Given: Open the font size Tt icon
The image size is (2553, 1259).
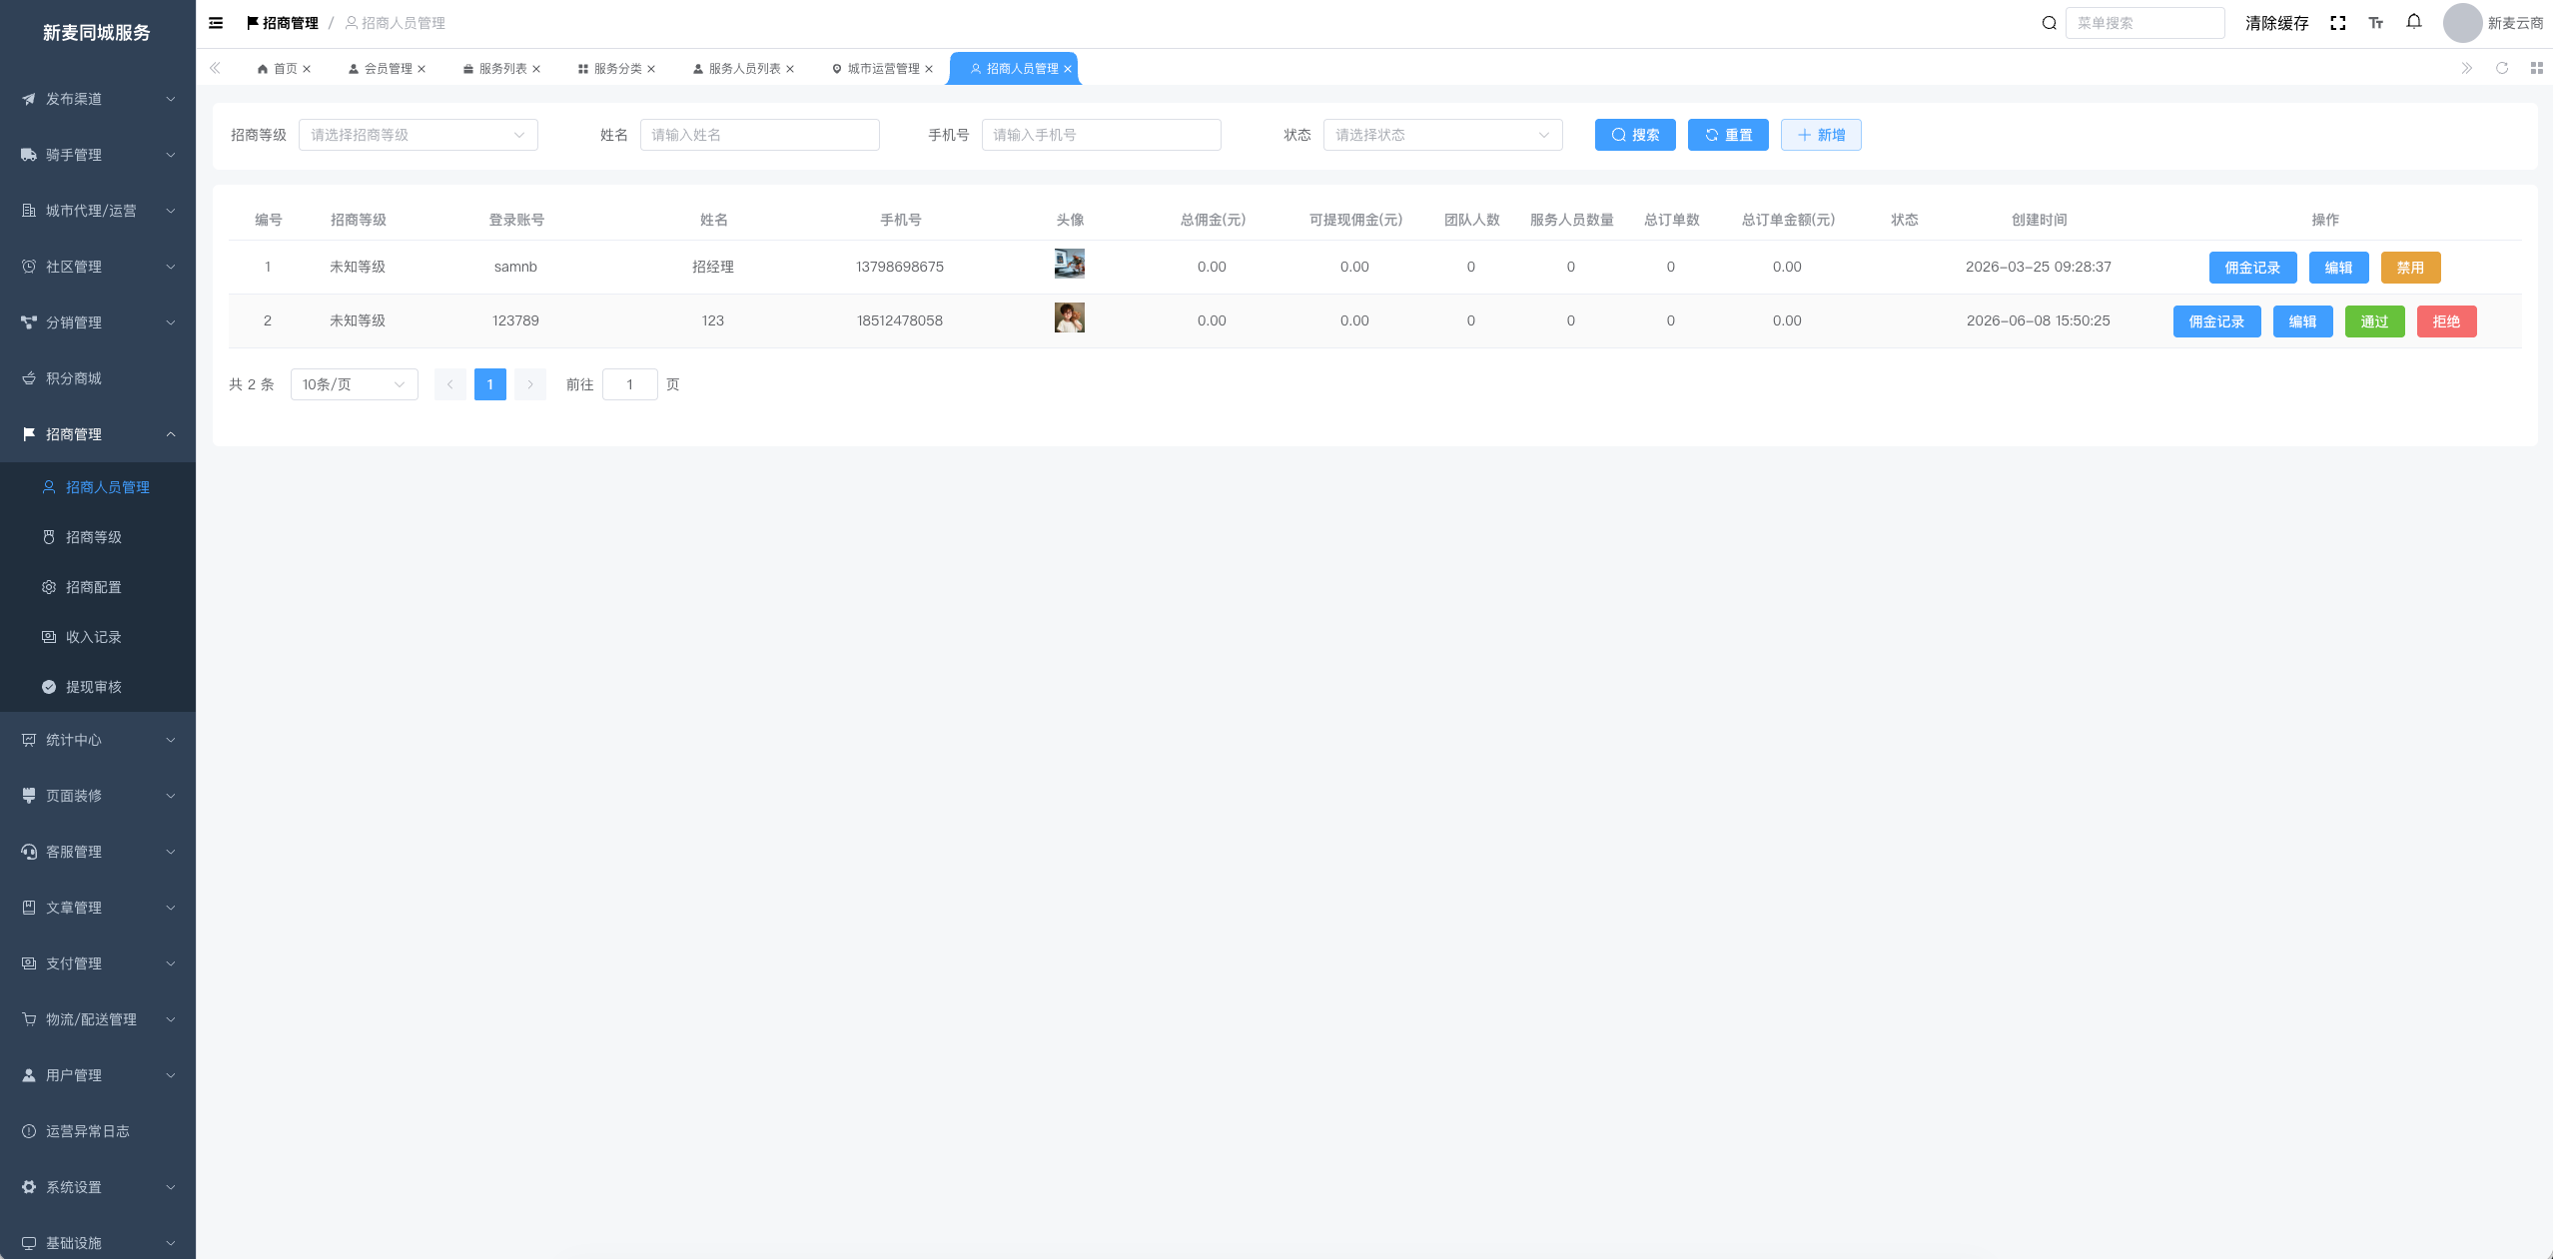Looking at the screenshot, I should pos(2376,23).
